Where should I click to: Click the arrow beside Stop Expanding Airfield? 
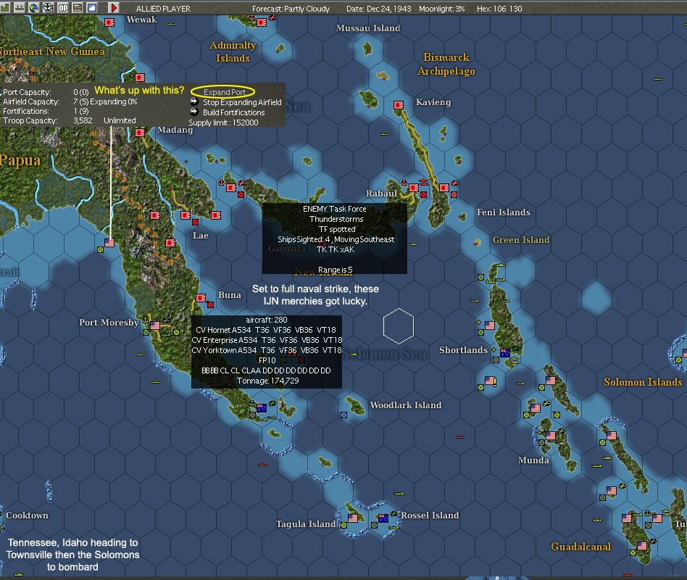pyautogui.click(x=194, y=101)
